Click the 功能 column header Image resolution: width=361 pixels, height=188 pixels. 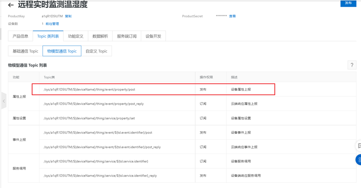[16, 77]
